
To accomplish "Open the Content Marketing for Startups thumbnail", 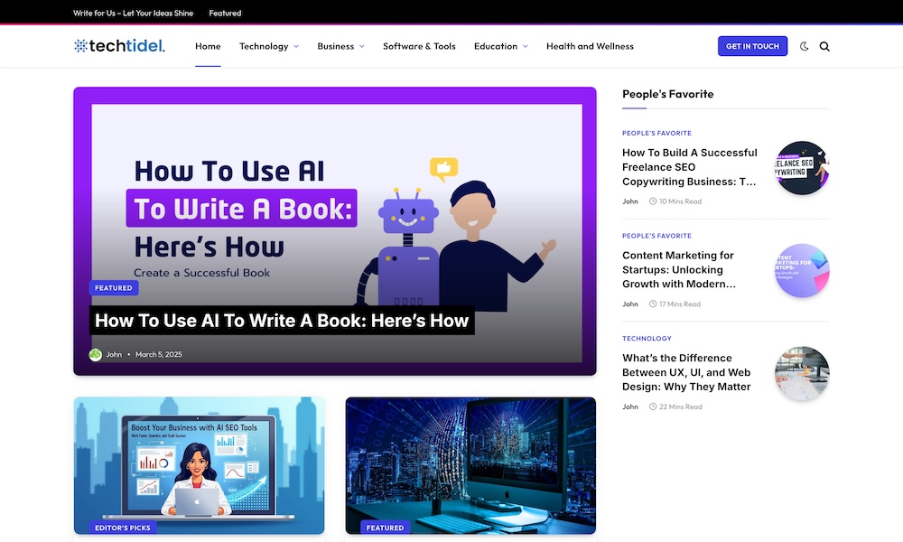I will click(802, 270).
